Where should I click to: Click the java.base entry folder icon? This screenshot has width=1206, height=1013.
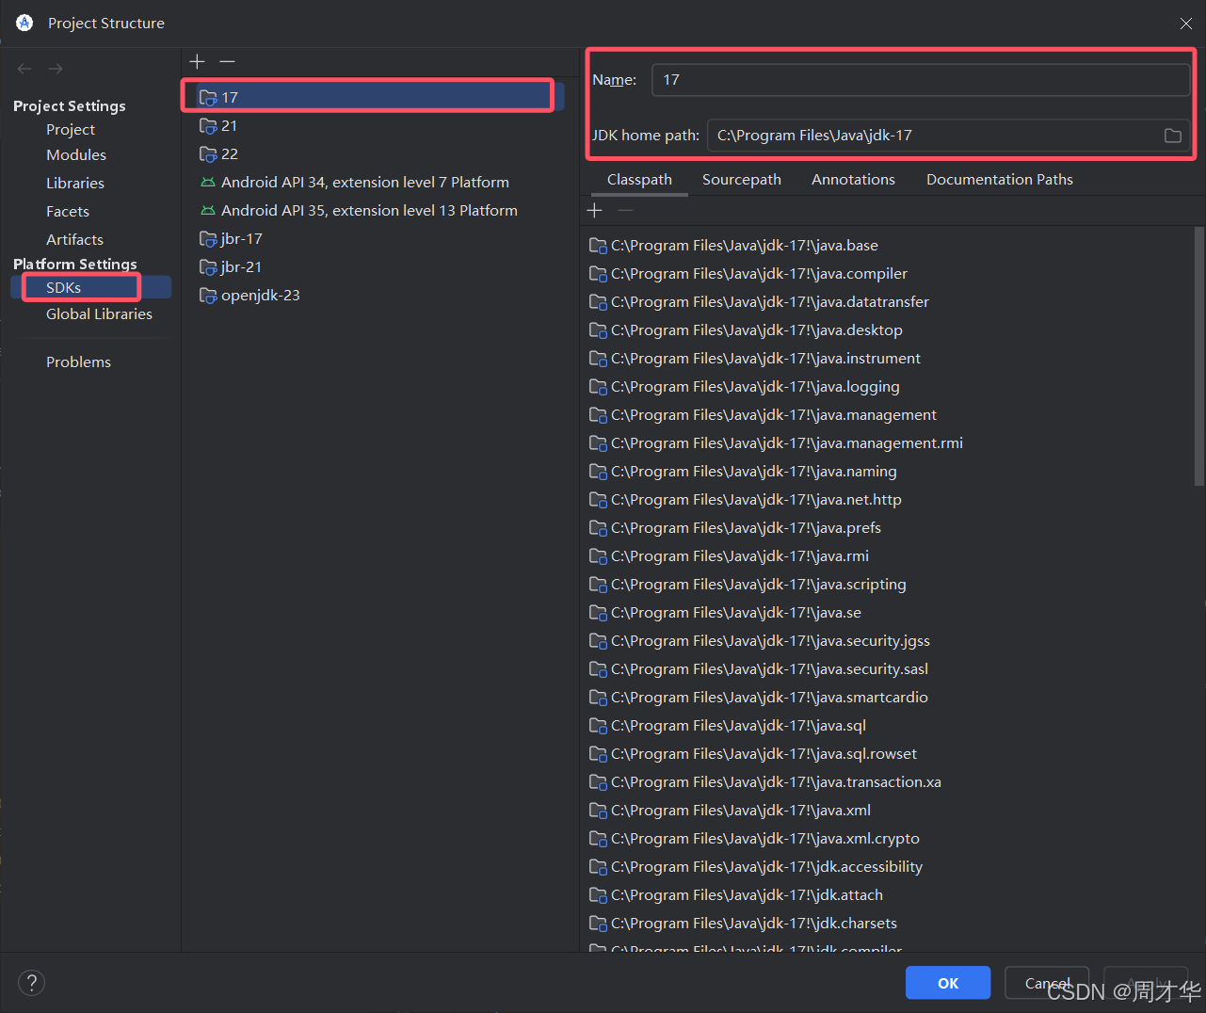(598, 246)
